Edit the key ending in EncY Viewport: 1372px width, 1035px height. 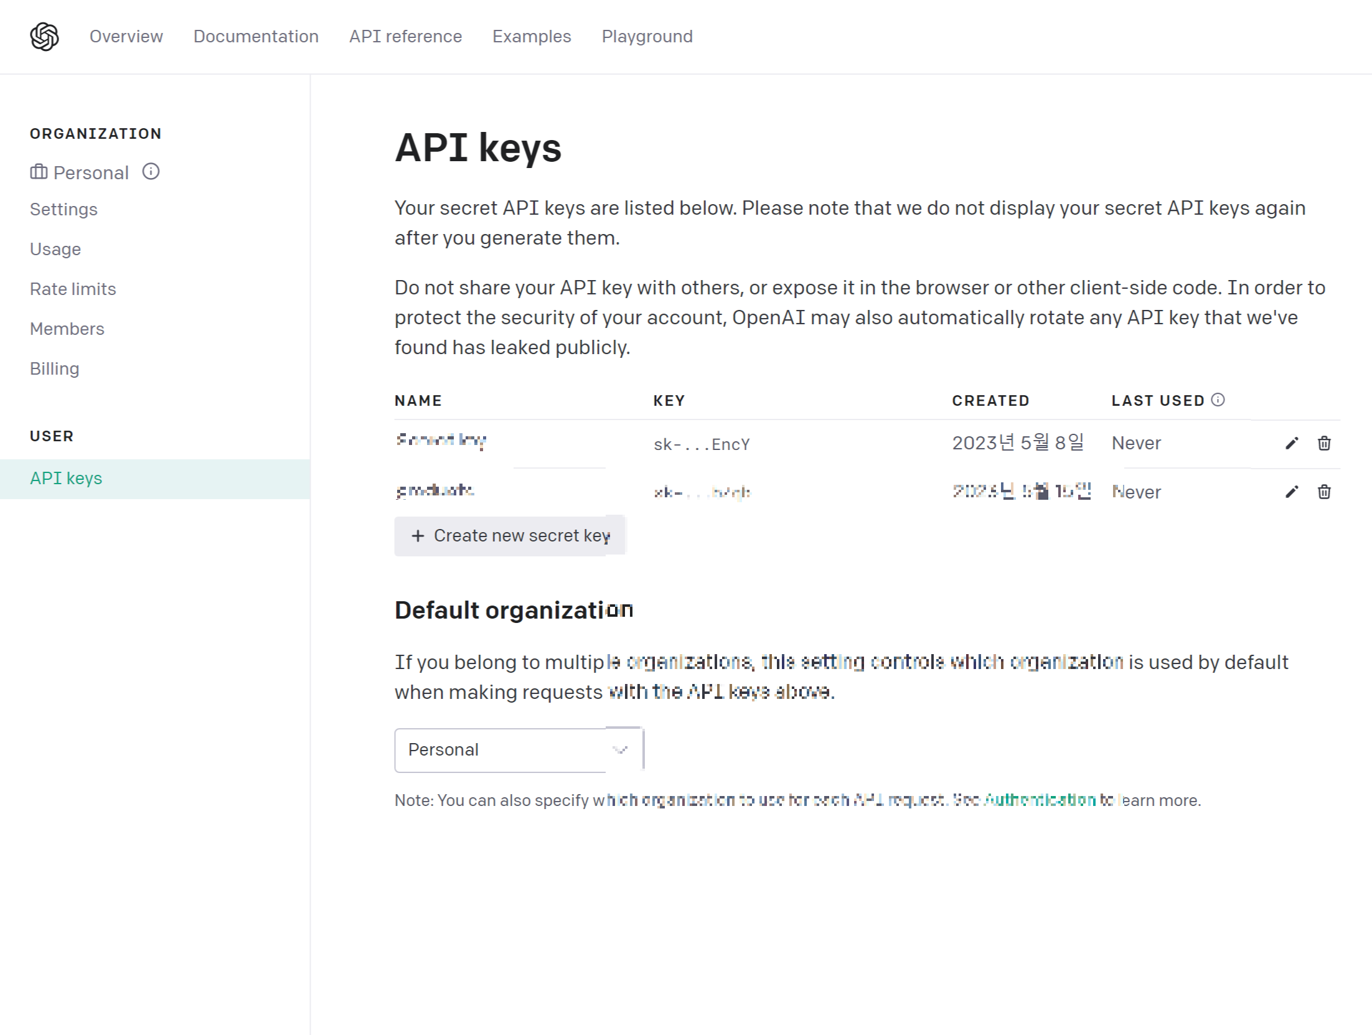[1292, 443]
